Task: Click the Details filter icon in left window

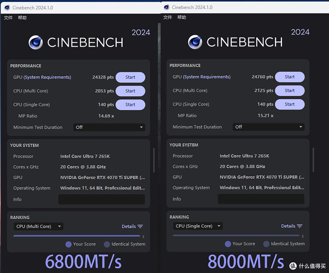Action: coord(140,226)
